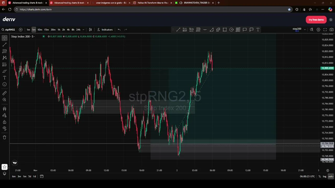Image resolution: width=335 pixels, height=188 pixels.
Task: Pick the horizontal line tool in floating toolbar
Action: [x=205, y=30]
